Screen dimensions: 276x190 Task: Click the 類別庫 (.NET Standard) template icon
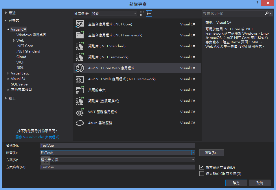[x=80, y=46]
